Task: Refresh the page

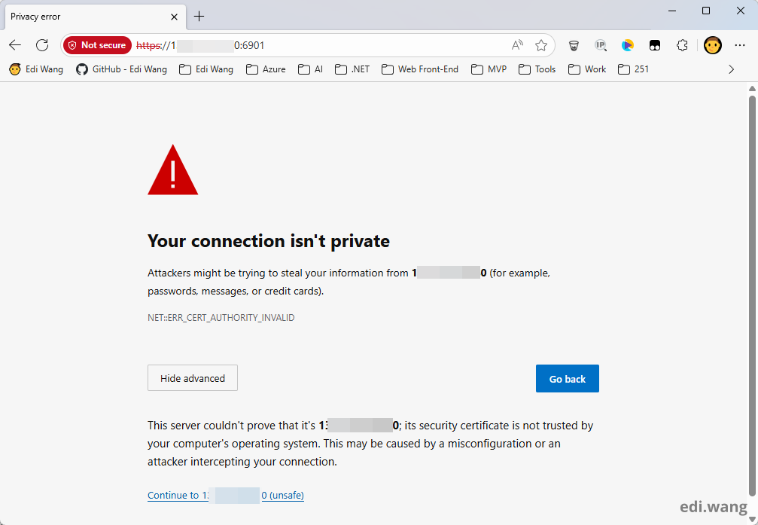Action: click(x=42, y=45)
